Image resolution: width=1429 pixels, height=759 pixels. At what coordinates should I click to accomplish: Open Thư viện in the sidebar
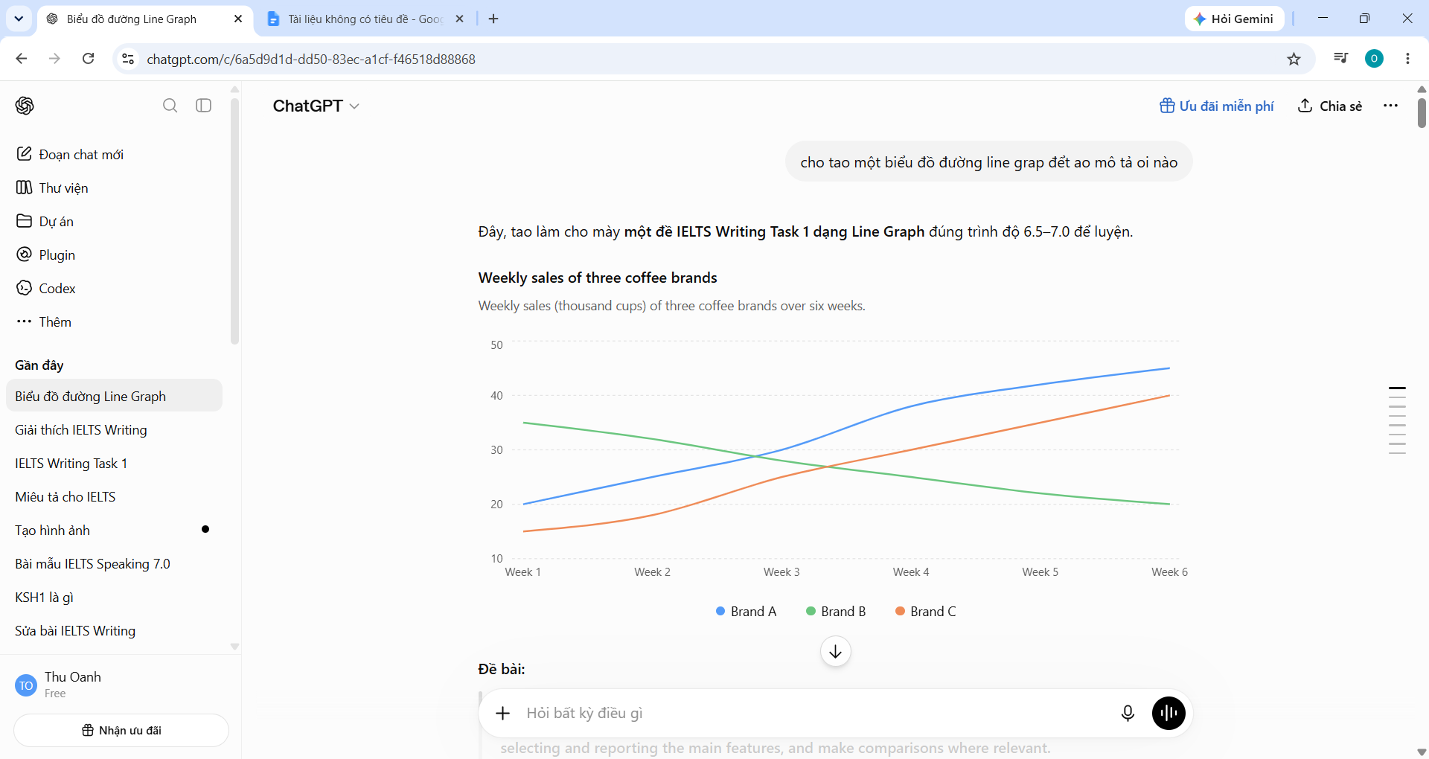tap(115, 188)
